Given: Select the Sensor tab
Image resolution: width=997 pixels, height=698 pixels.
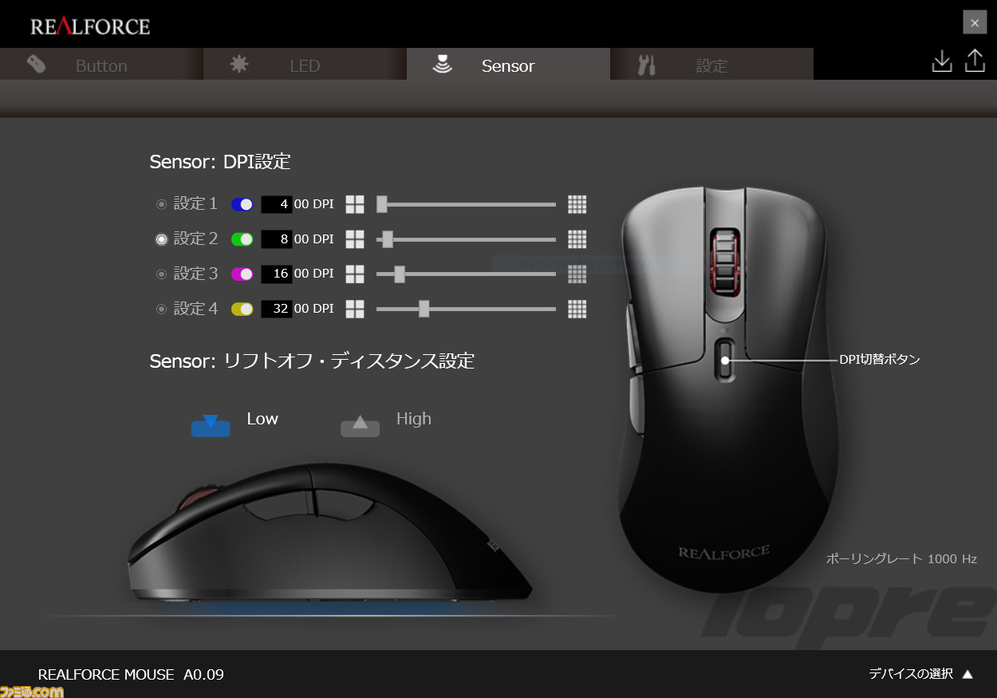Looking at the screenshot, I should click(x=508, y=65).
